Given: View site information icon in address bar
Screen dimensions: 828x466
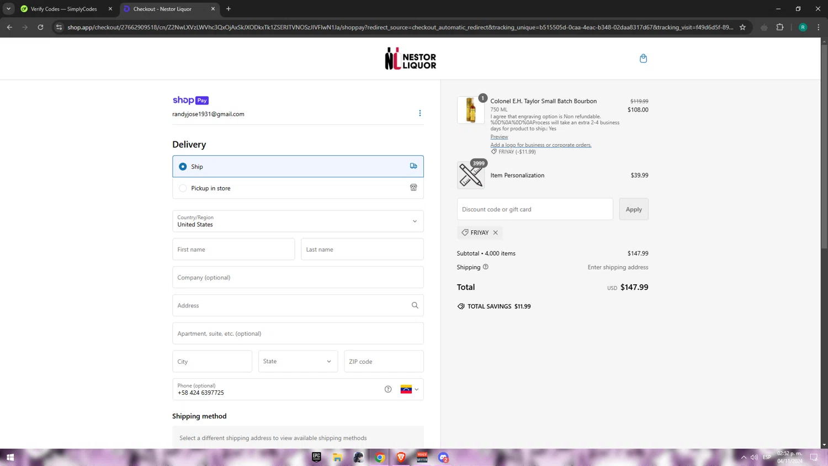Looking at the screenshot, I should click(x=59, y=27).
